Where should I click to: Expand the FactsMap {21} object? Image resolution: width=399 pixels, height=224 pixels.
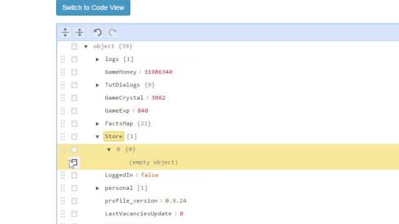97,124
